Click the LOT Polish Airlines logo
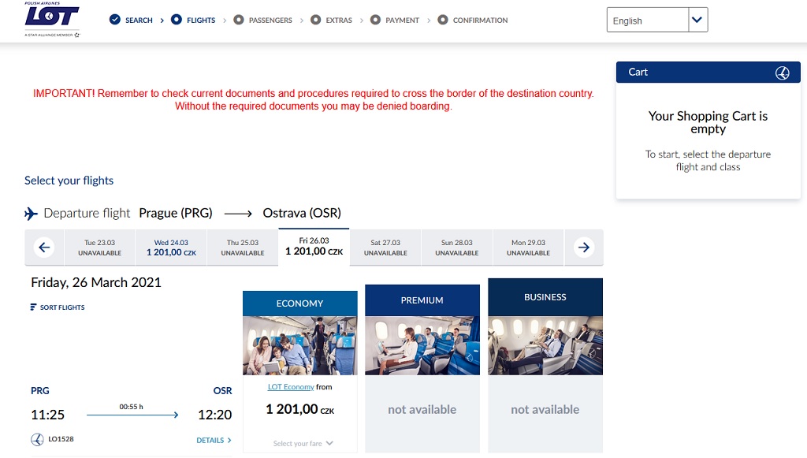This screenshot has width=807, height=458. coord(52,20)
